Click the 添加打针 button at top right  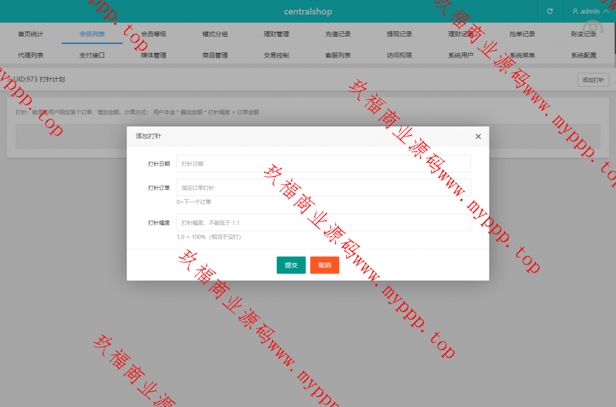(x=592, y=80)
